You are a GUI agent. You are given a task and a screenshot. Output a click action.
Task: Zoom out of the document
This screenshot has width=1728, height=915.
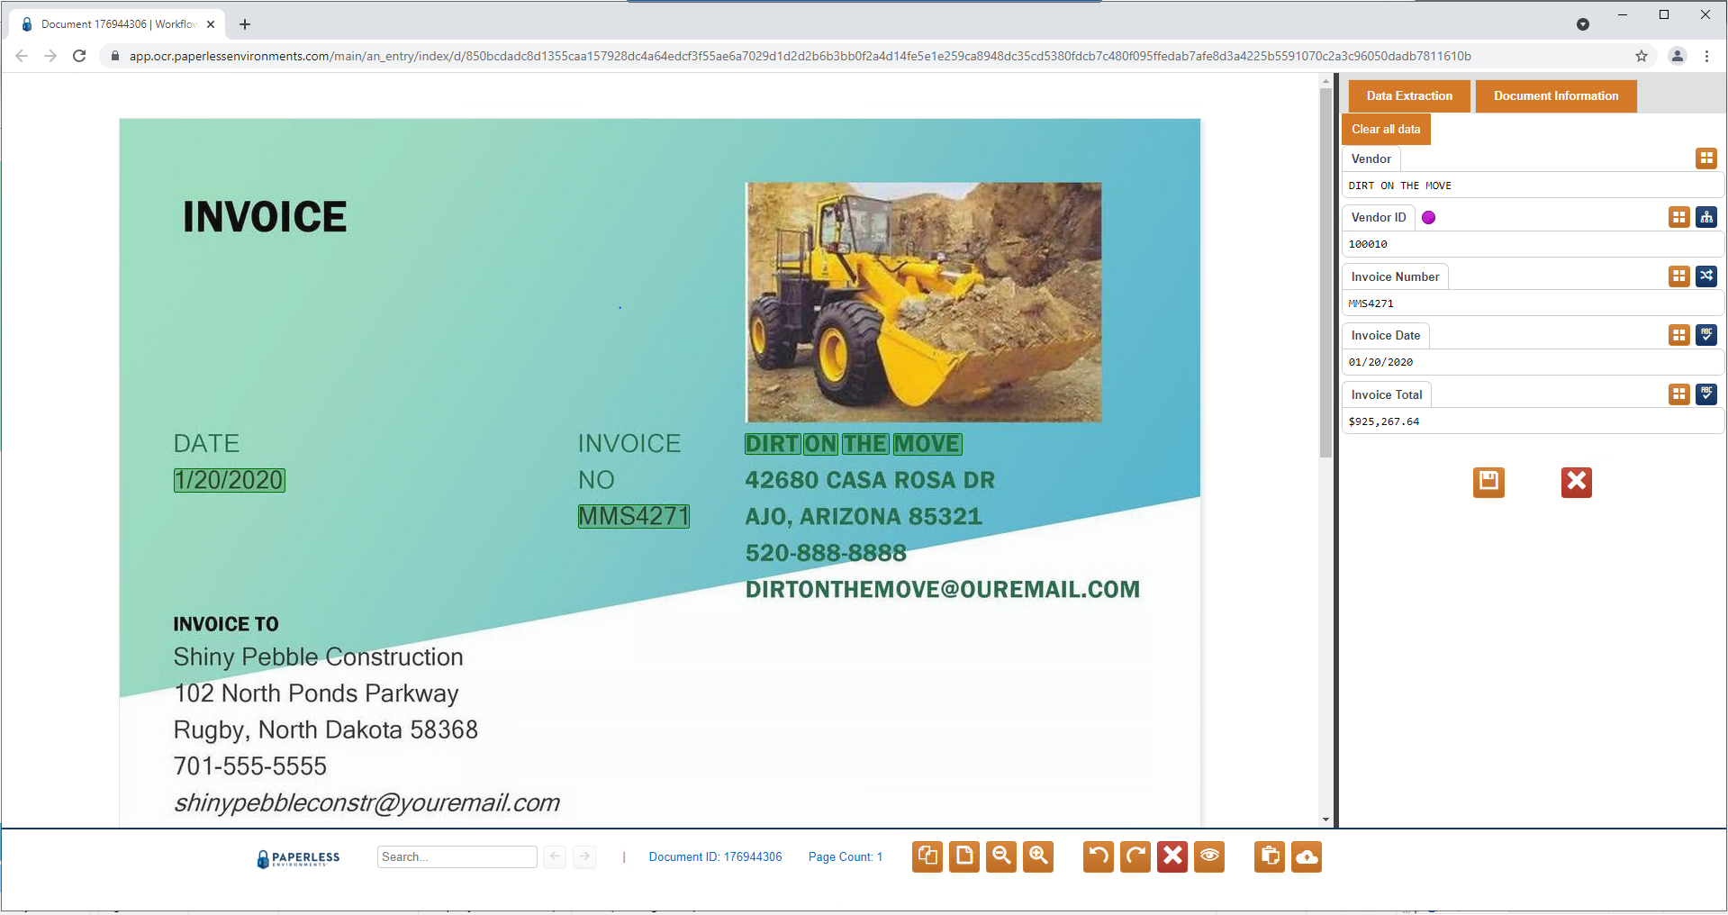1001,856
